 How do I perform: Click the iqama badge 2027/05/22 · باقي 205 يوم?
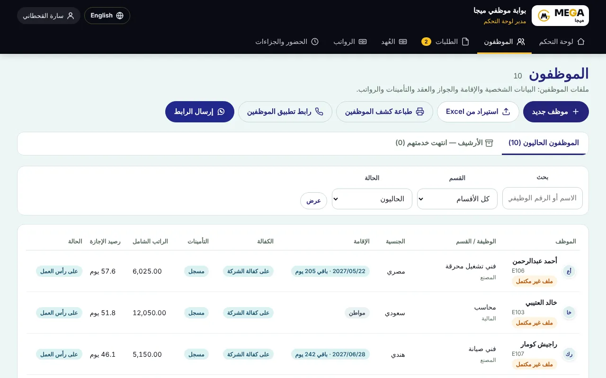(x=330, y=271)
